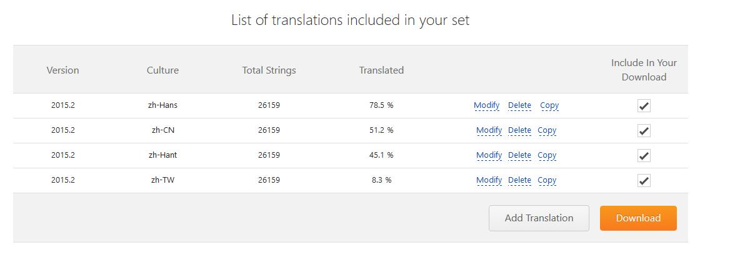
Task: Click the Translated column header
Action: point(381,70)
